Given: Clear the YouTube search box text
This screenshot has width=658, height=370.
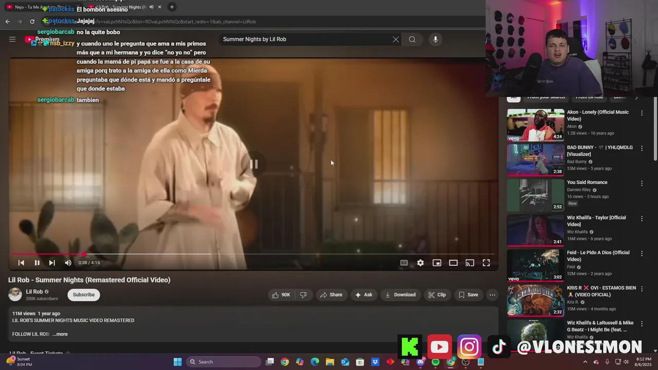Looking at the screenshot, I should [x=396, y=40].
